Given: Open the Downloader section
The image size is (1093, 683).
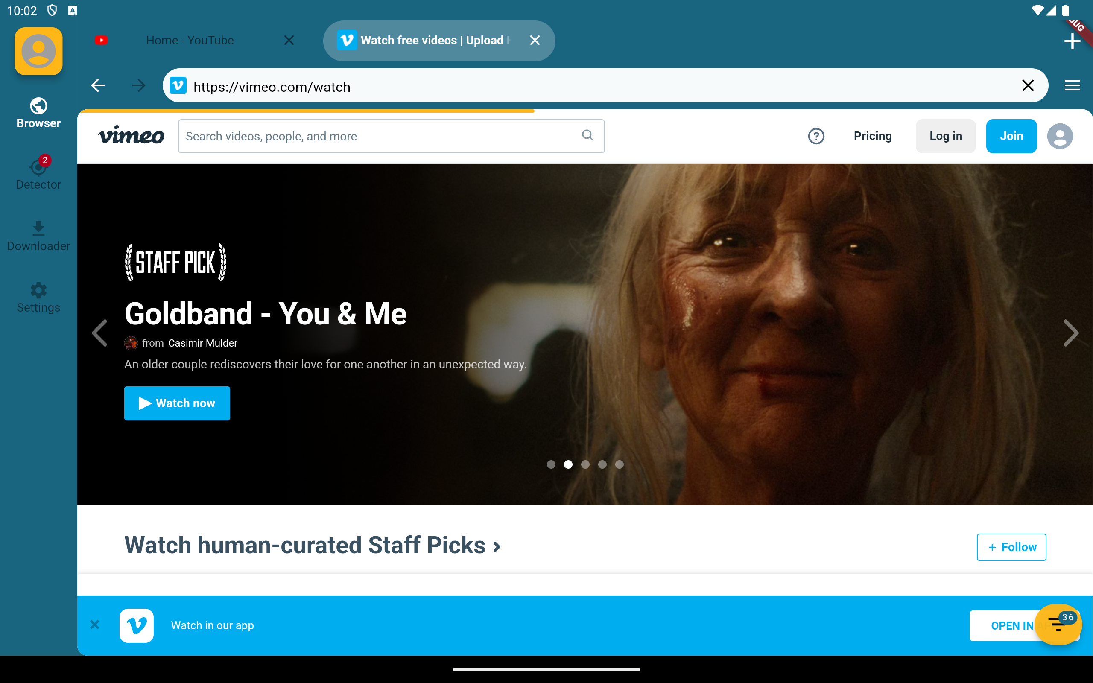Looking at the screenshot, I should point(38,236).
